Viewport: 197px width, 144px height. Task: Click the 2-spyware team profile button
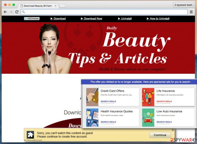(x=183, y=5)
